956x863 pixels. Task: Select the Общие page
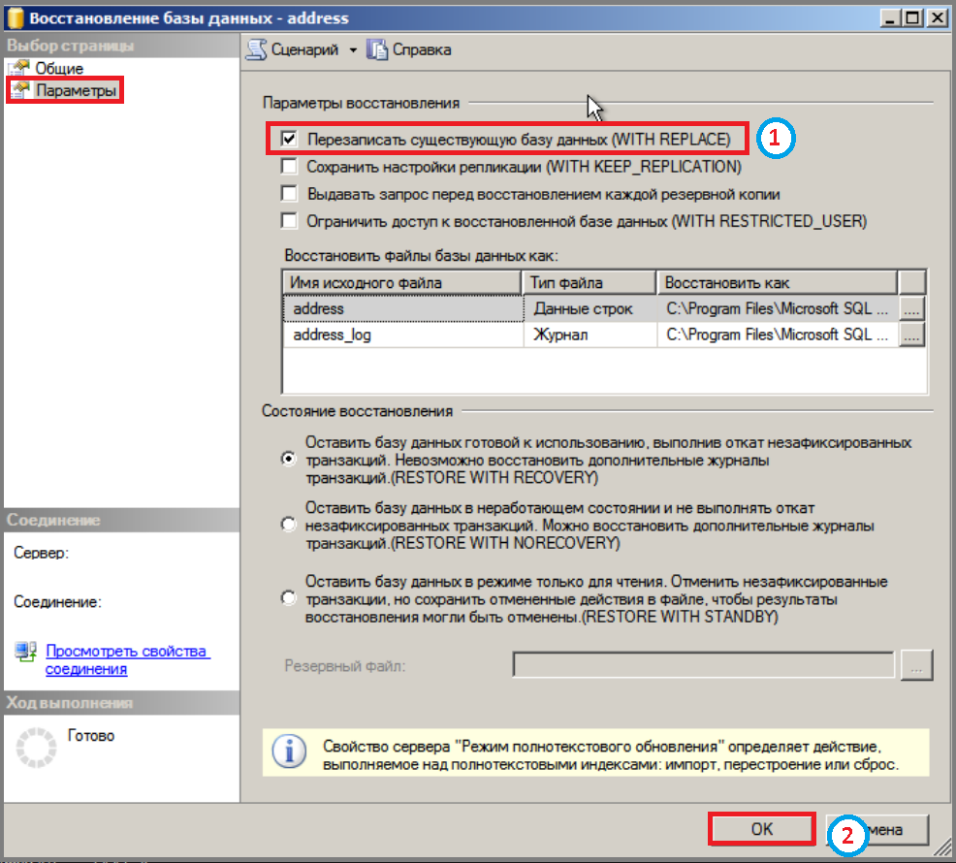(x=58, y=68)
